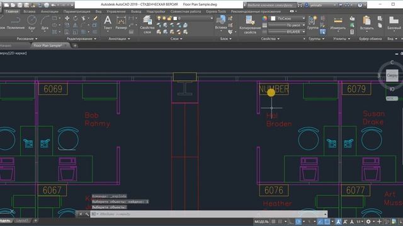
Task: Click the help question mark icon
Action: pos(360,5)
